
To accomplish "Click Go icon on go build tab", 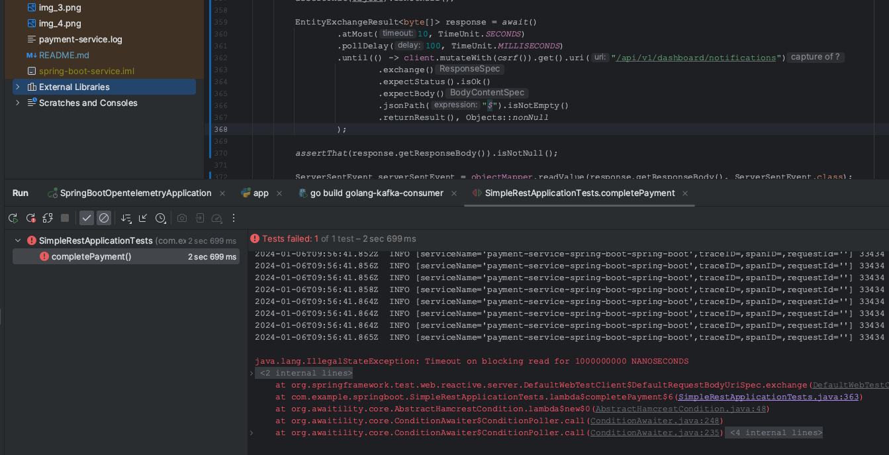I will (x=303, y=193).
